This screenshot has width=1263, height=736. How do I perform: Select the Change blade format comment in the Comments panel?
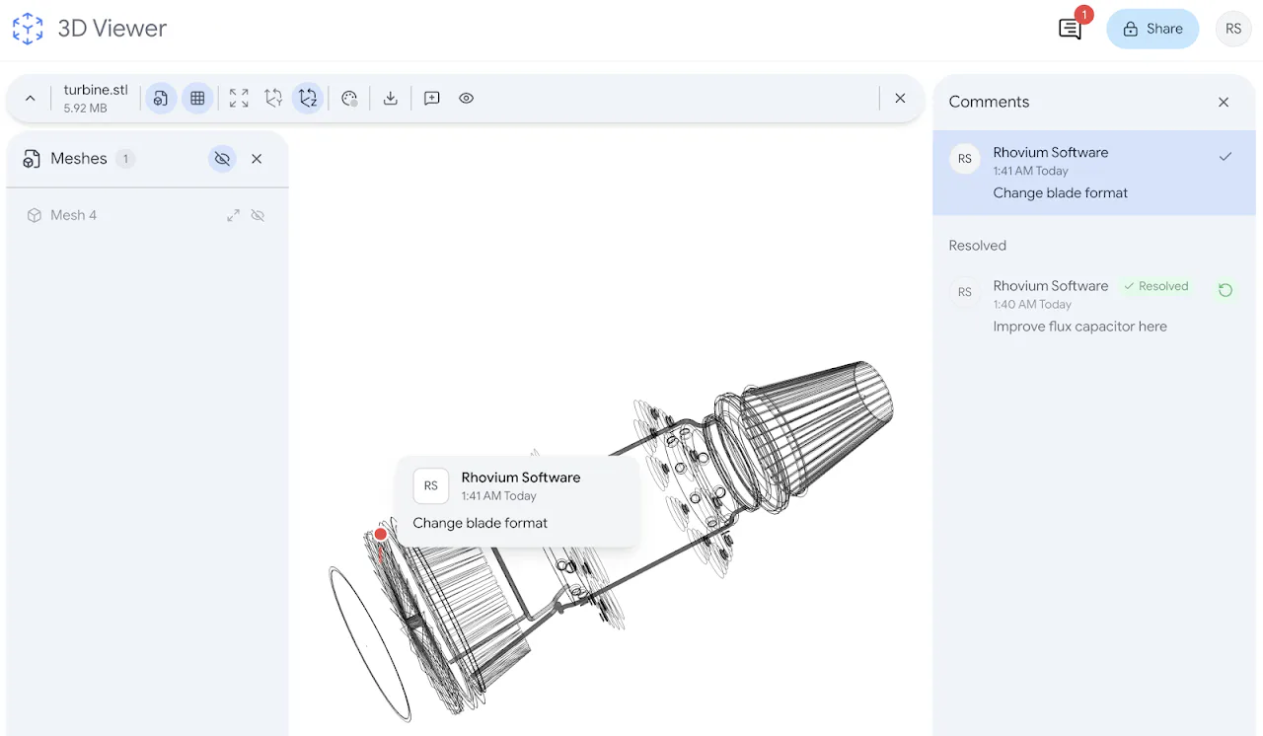(x=1094, y=173)
